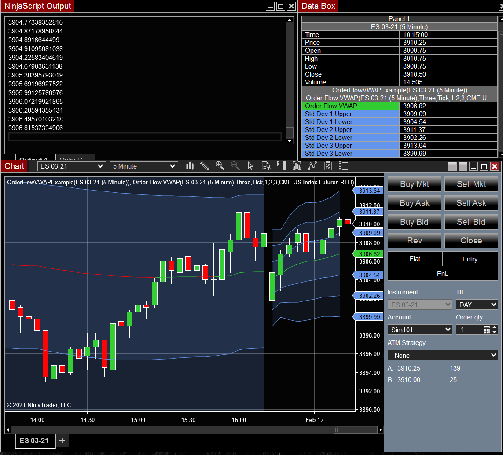Click NinjaScript Output scroll up arrow

[290, 20]
